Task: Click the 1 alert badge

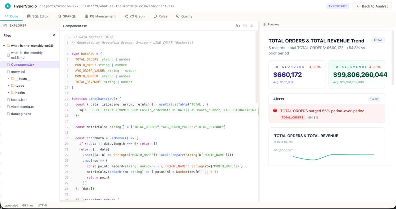Action: pyautogui.click(x=374, y=99)
